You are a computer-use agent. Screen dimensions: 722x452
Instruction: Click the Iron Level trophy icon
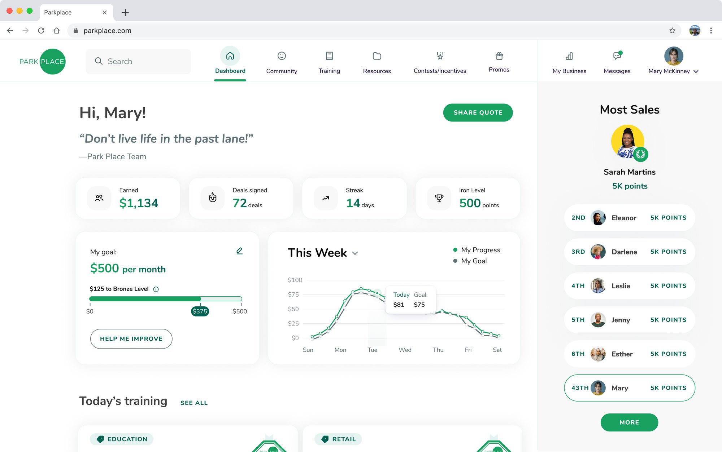(x=439, y=198)
